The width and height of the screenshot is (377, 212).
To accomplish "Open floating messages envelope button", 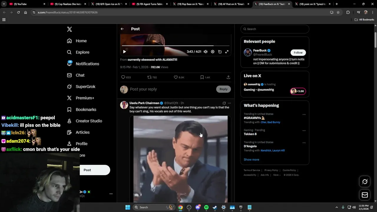I will click(365, 195).
